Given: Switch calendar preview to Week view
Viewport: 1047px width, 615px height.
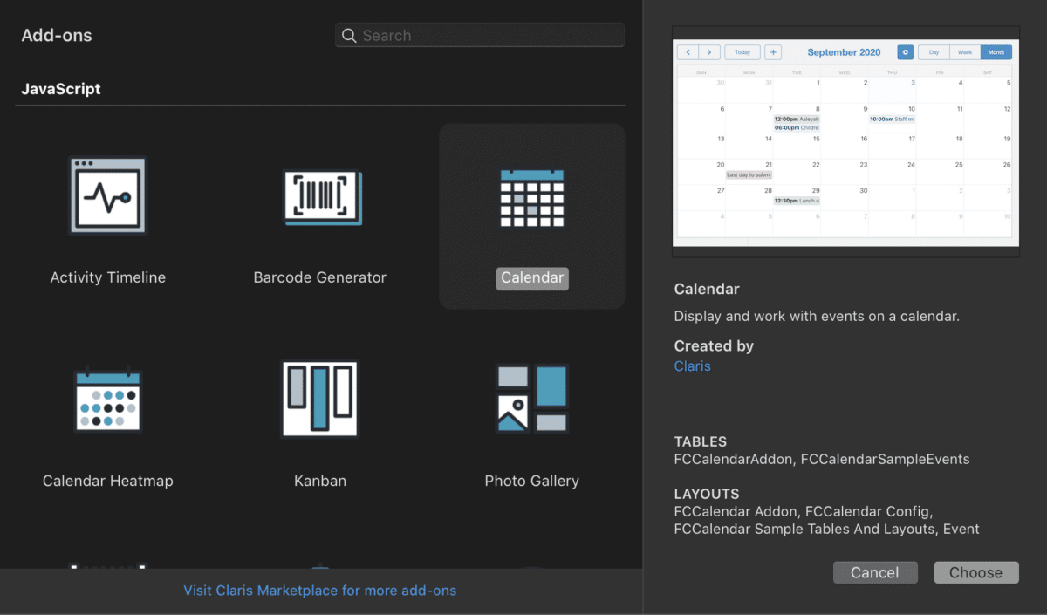Looking at the screenshot, I should coord(964,52).
